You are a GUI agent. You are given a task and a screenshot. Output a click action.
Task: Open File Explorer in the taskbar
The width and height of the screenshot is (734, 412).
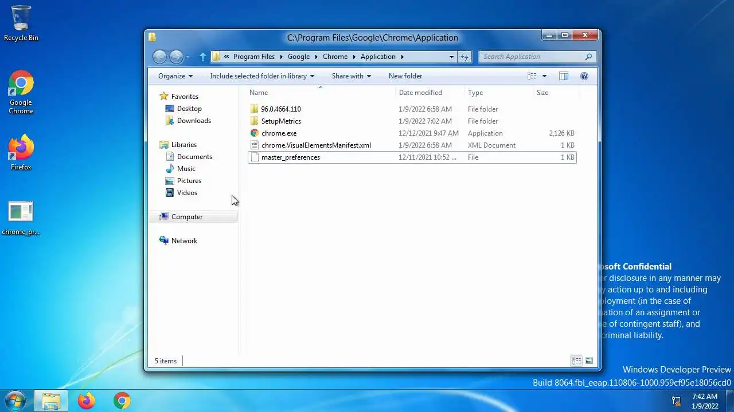coord(51,401)
